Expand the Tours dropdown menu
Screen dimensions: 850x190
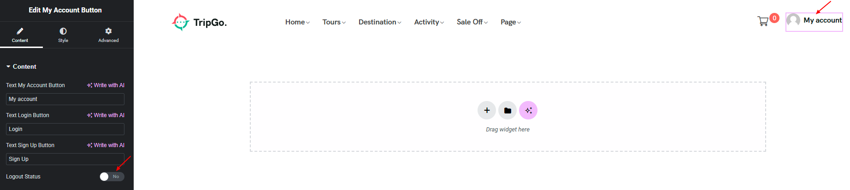tap(334, 22)
